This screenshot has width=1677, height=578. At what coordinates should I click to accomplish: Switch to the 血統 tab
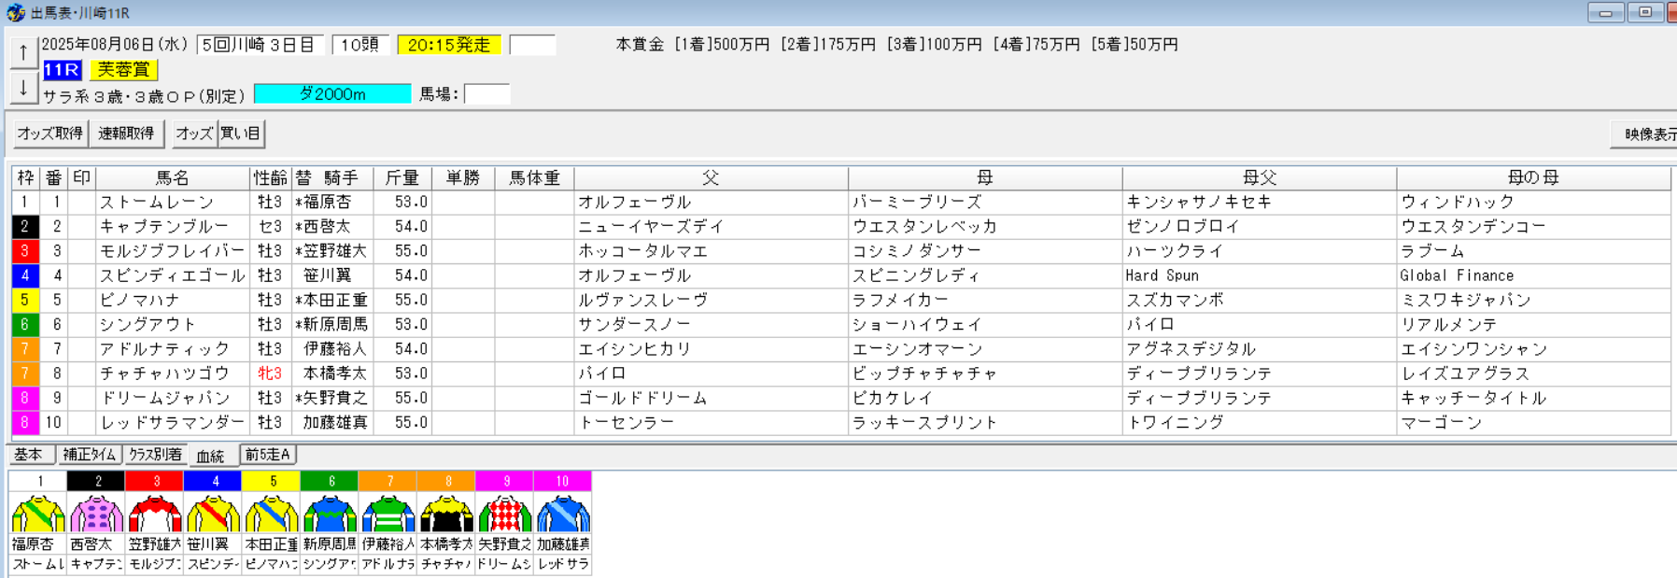pos(211,456)
